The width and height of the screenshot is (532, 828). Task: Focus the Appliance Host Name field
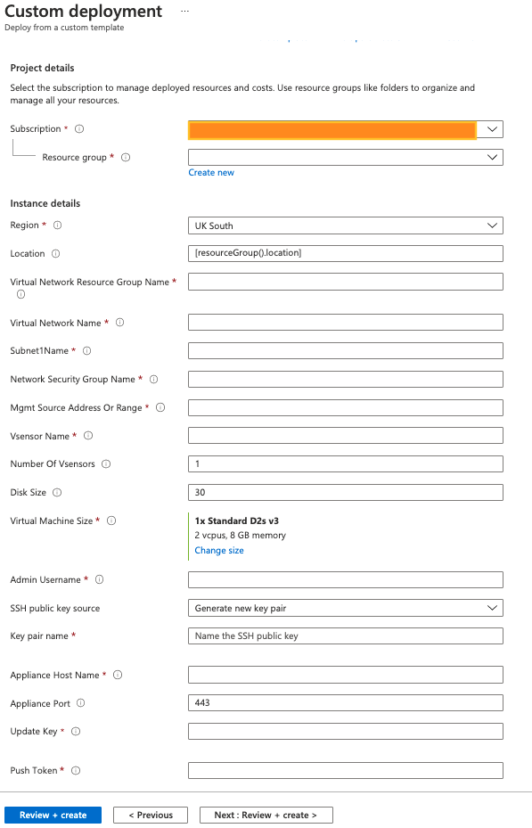tap(346, 675)
